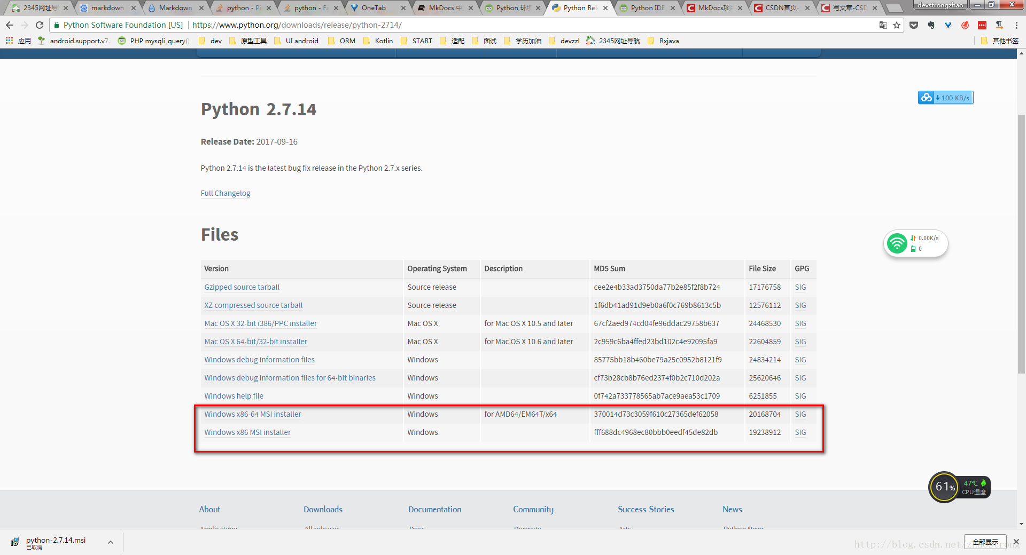Expand options arrow for python-2.7.14.msi download
The height and width of the screenshot is (555, 1026).
click(x=111, y=542)
